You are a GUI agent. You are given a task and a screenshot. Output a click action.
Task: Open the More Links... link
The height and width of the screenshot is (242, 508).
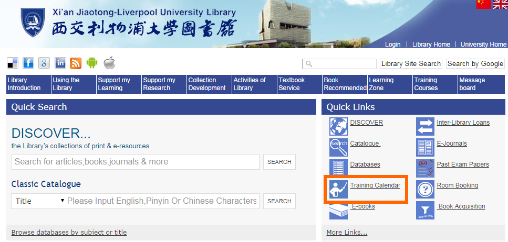coord(347,232)
